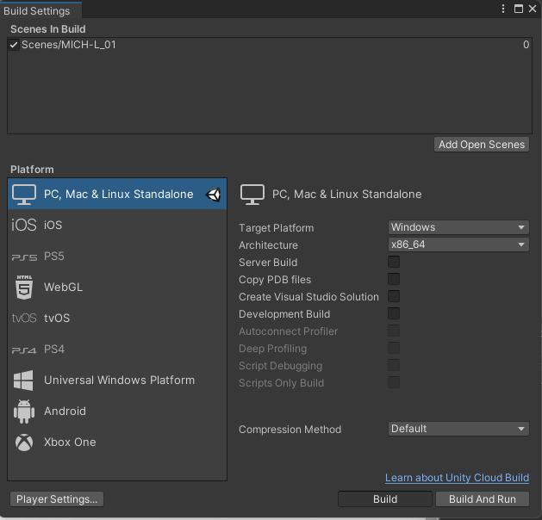542x520 pixels.
Task: Click the Build And Run button
Action: point(483,499)
